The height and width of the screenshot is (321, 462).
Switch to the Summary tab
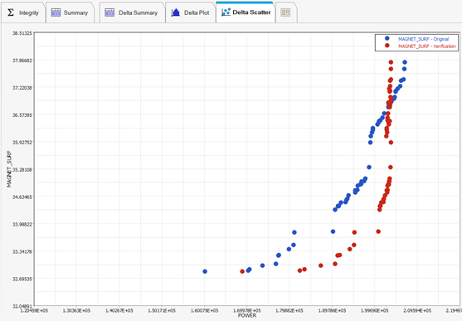pos(71,12)
